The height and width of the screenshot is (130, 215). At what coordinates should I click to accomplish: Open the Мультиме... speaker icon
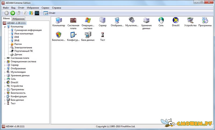pyautogui.click(x=132, y=22)
